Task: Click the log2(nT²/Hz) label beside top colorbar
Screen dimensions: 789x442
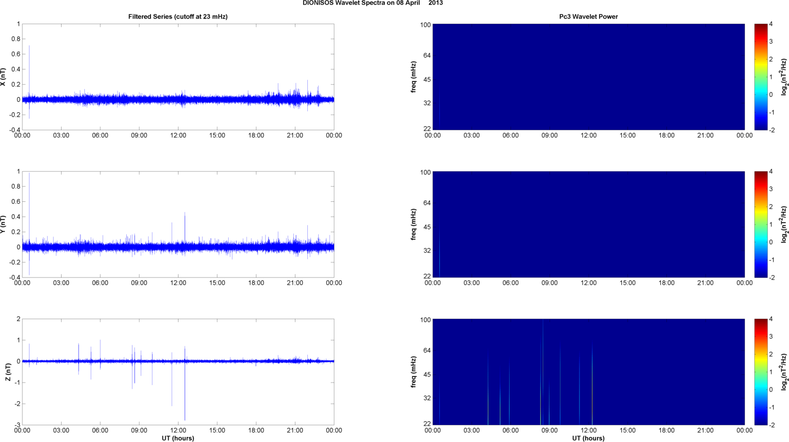Action: pos(784,77)
